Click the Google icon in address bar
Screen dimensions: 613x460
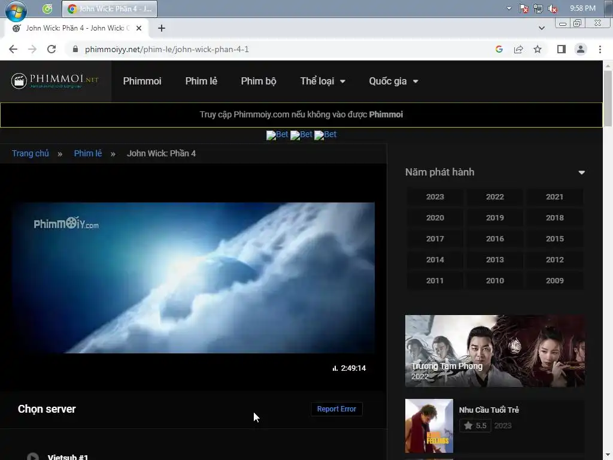(x=499, y=49)
